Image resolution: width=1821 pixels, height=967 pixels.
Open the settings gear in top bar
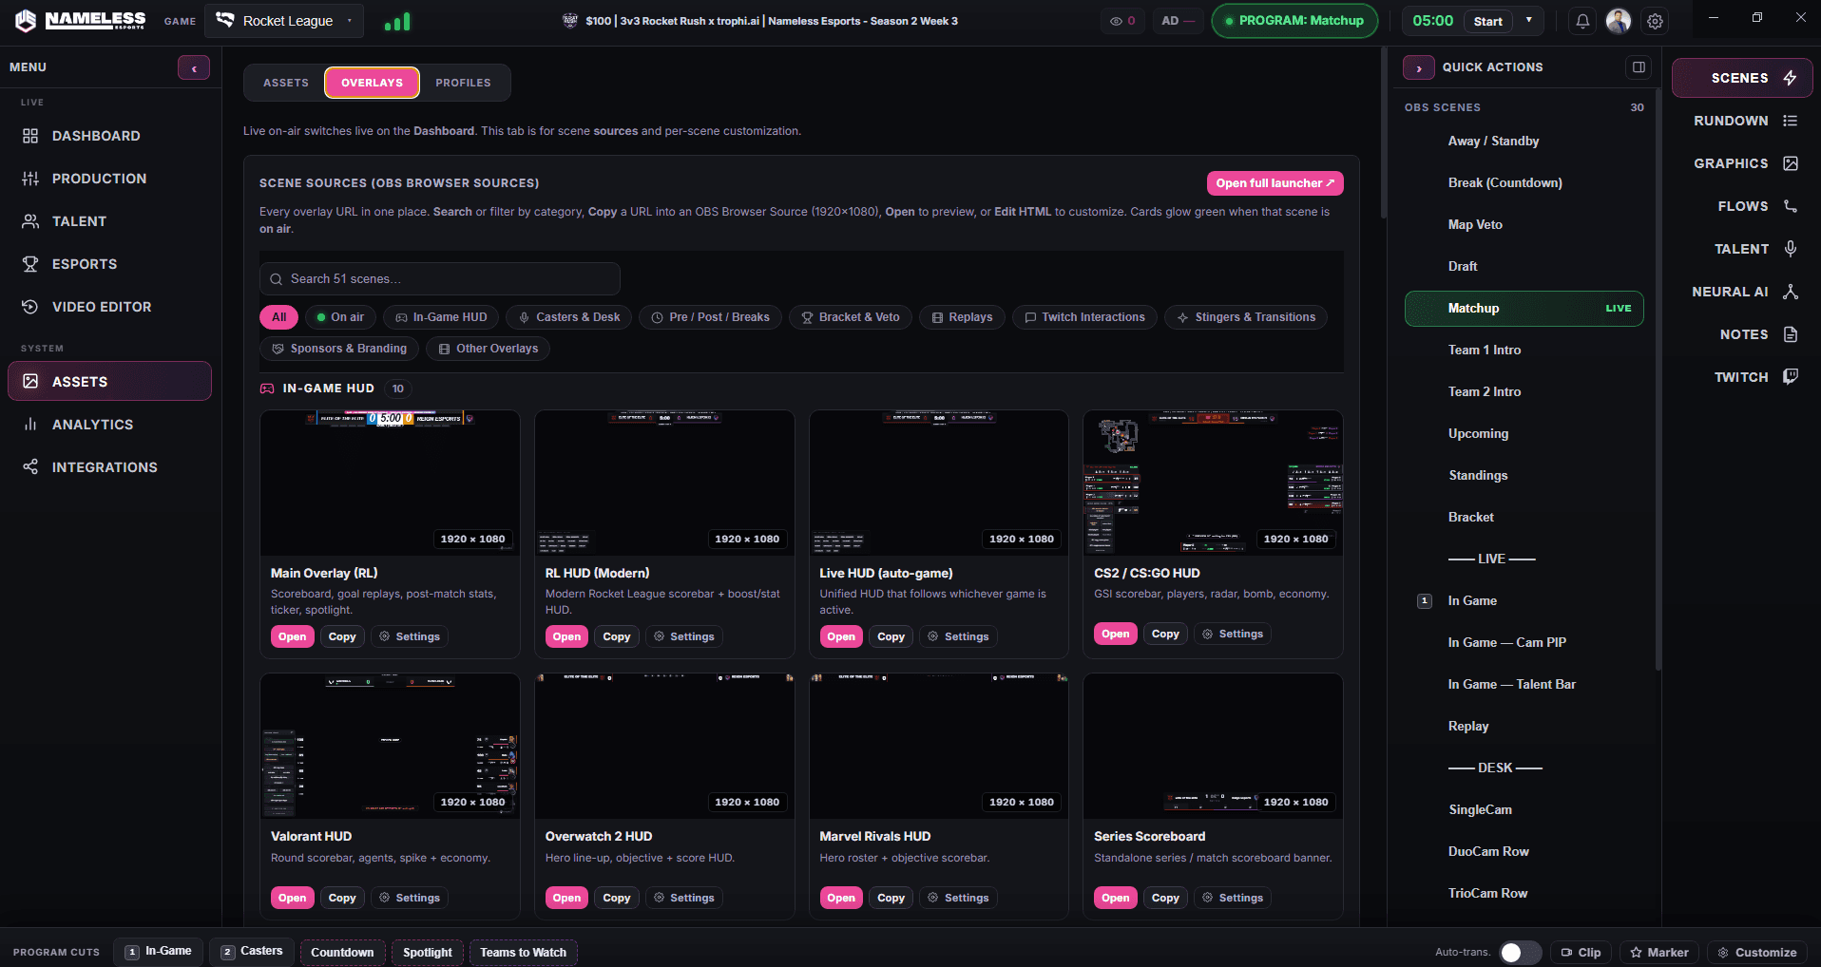1656,21
